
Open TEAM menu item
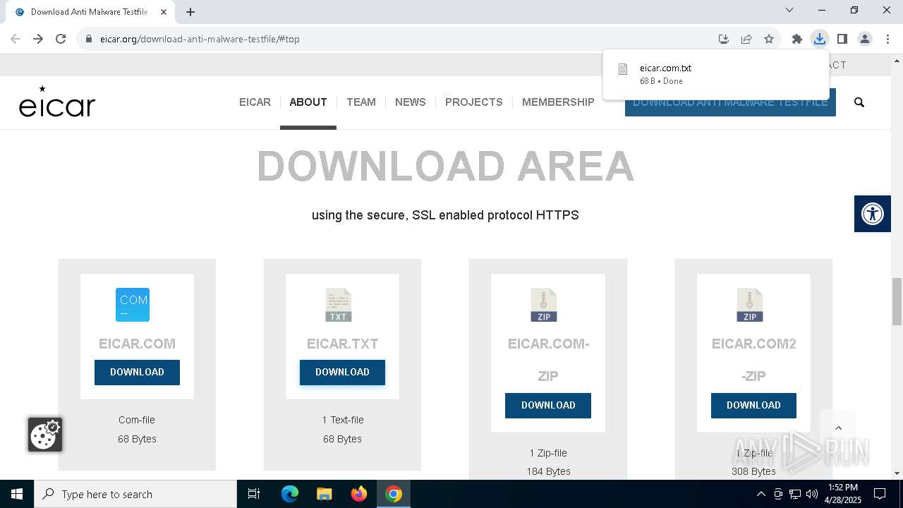361,102
